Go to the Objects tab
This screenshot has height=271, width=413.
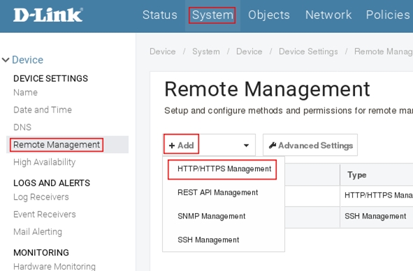(x=268, y=15)
